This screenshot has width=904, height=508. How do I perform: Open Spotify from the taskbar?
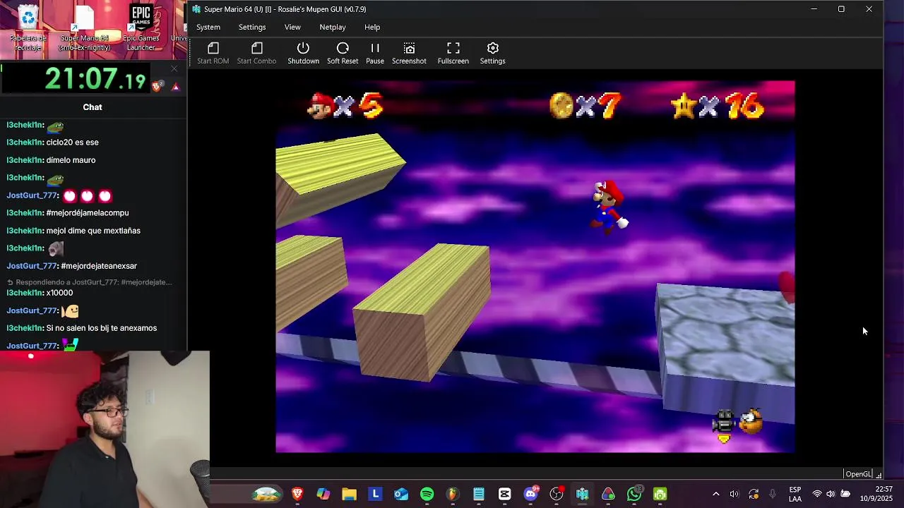click(x=427, y=494)
